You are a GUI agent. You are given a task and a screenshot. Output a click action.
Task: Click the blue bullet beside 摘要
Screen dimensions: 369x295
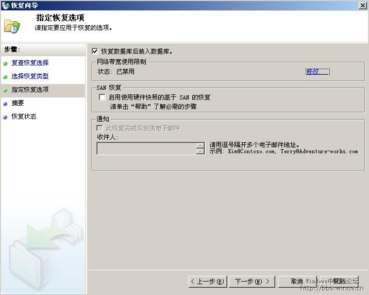coord(6,104)
